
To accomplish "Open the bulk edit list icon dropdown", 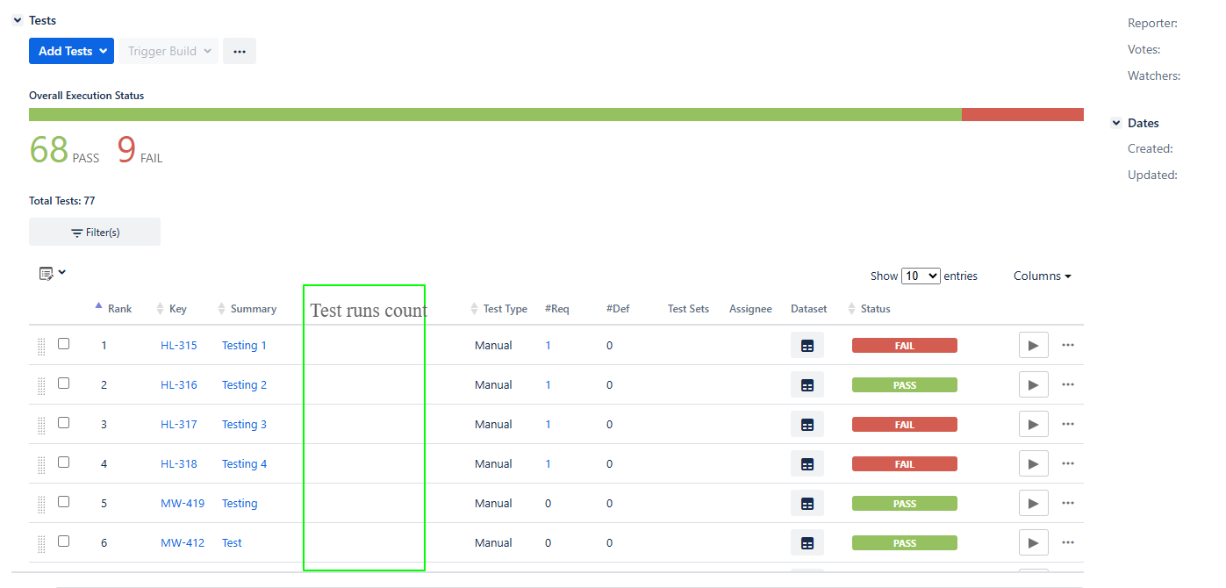I will [x=53, y=274].
